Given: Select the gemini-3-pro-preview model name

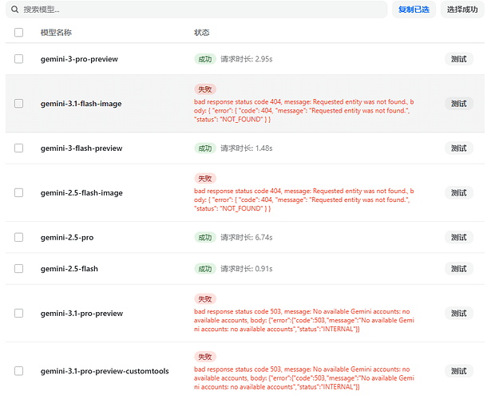Looking at the screenshot, I should coord(79,59).
